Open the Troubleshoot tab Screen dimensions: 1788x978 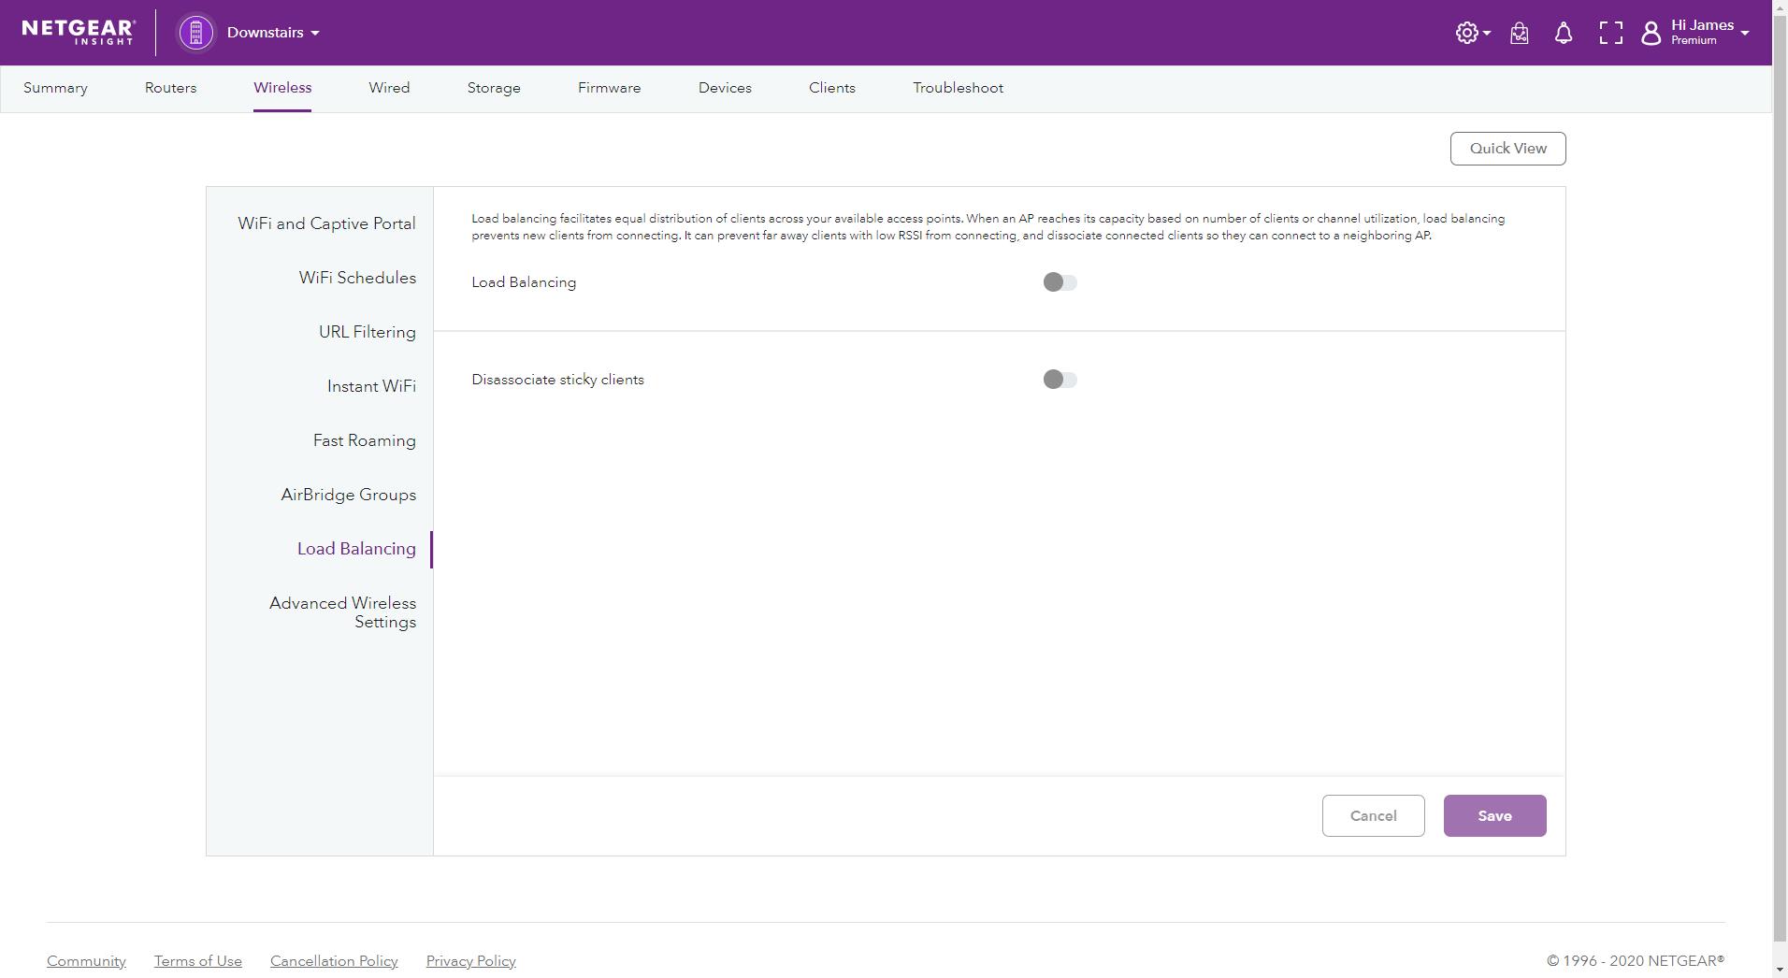click(958, 88)
